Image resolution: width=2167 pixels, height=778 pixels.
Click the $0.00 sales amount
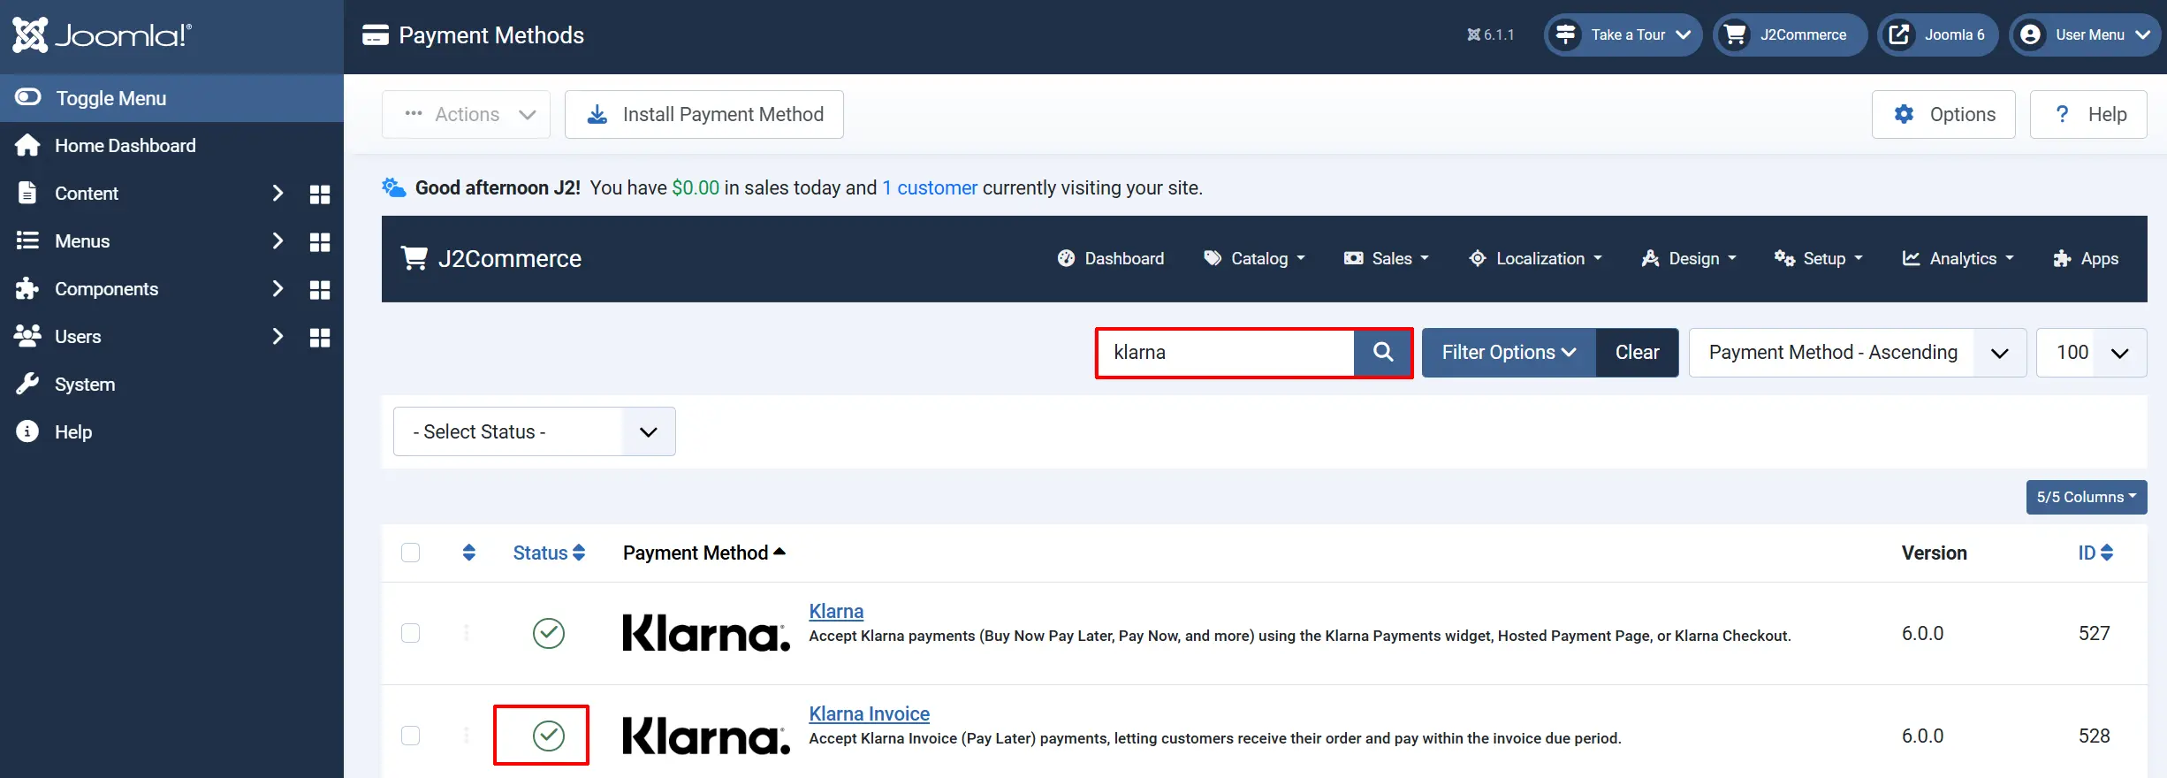coord(696,187)
